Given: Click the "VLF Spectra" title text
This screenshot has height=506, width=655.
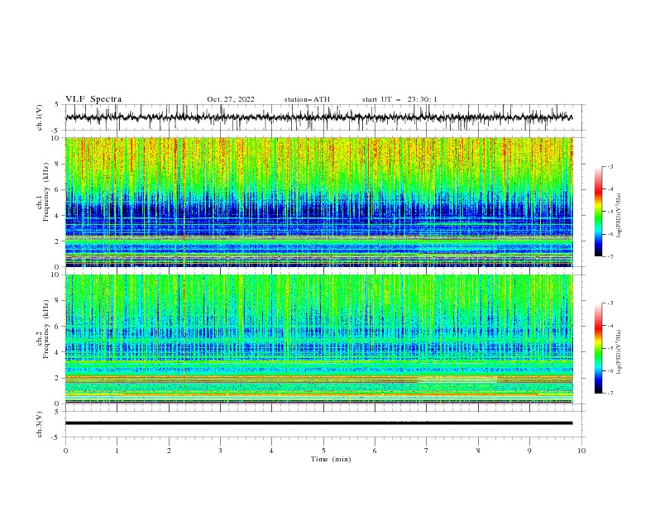Looking at the screenshot, I should point(93,99).
